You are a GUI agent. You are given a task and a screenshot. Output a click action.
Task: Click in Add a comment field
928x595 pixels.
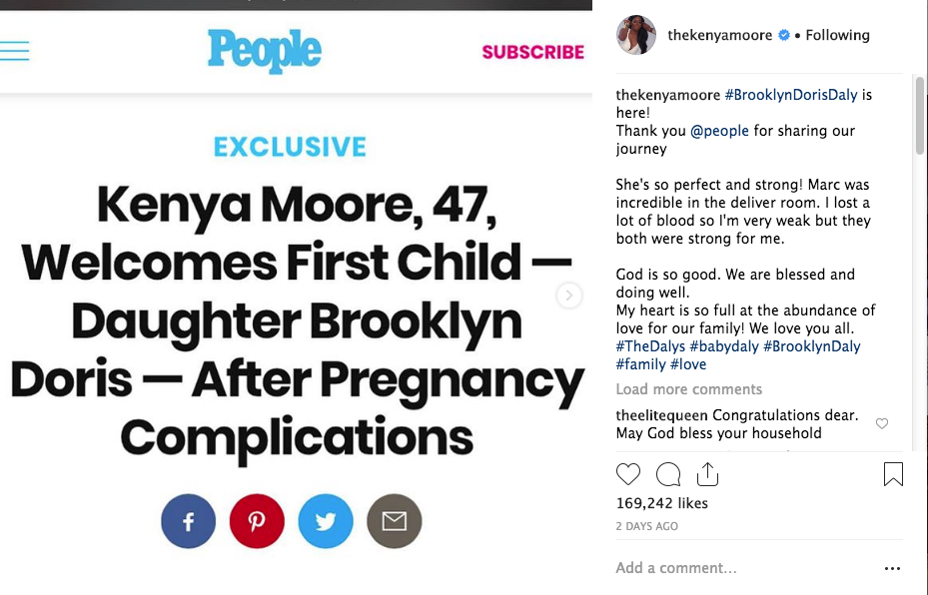tap(739, 568)
